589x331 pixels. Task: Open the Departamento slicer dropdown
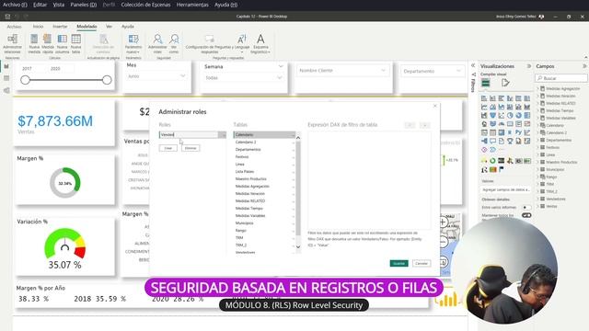[458, 71]
